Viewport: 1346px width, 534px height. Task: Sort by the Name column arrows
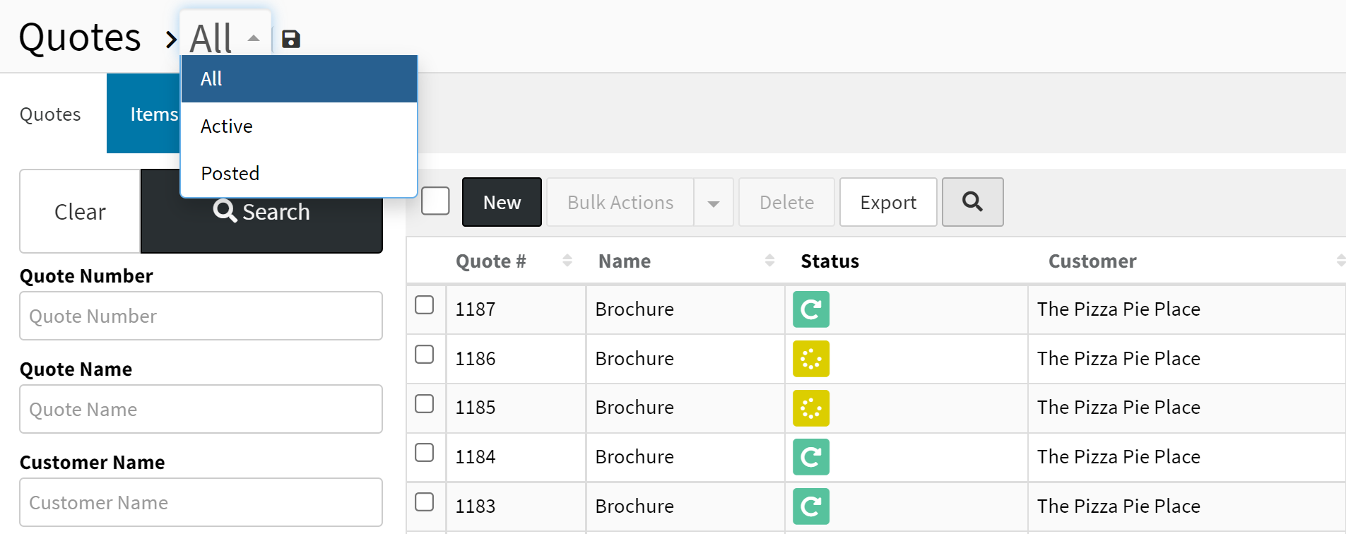[769, 261]
